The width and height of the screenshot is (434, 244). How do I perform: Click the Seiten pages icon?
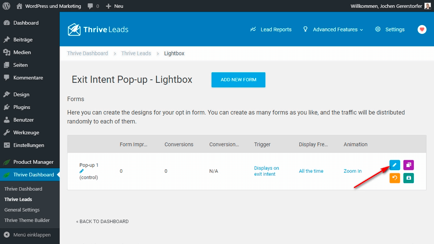(x=7, y=65)
